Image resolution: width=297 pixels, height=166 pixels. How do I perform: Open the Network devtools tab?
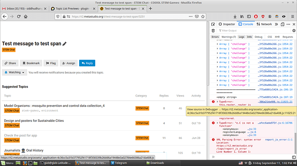(264, 24)
